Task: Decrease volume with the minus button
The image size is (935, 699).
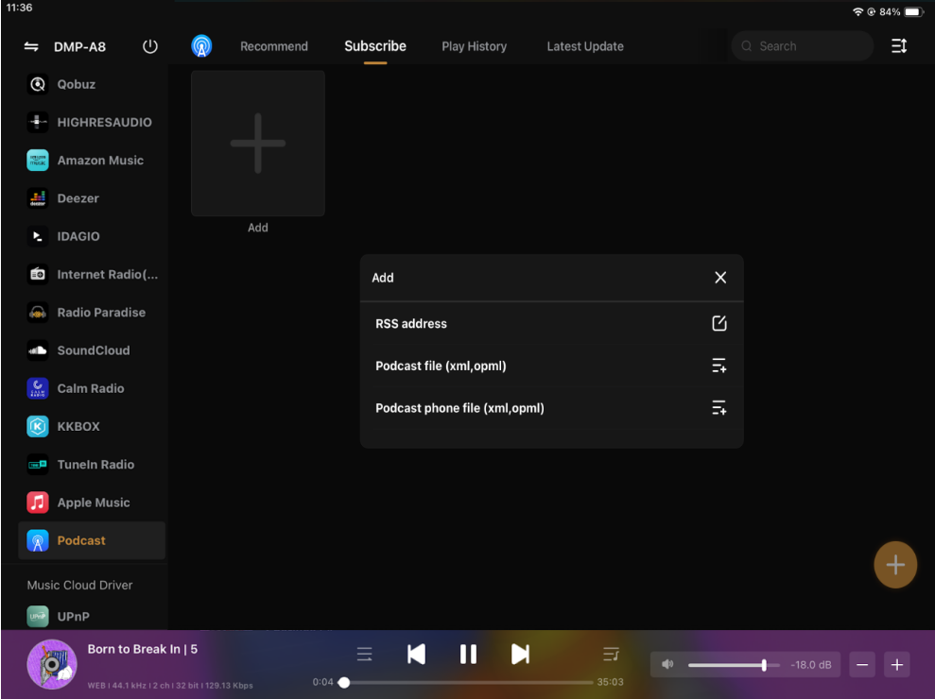Action: point(862,665)
